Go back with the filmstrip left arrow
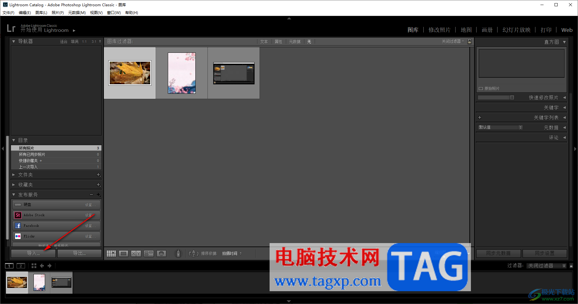The height and width of the screenshot is (304, 578). (x=42, y=266)
